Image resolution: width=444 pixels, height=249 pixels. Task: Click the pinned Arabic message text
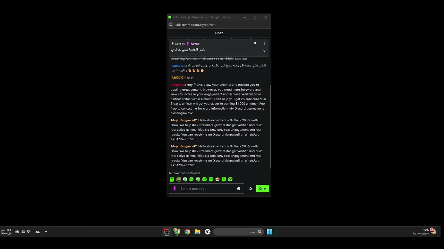point(188,50)
